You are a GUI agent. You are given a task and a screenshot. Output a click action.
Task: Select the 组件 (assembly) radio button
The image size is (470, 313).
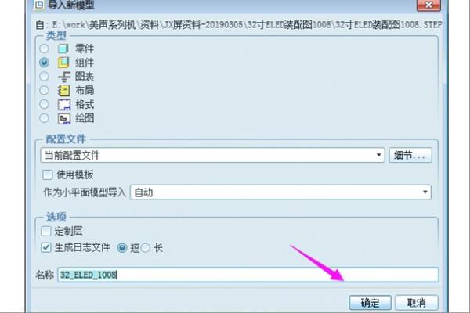44,63
